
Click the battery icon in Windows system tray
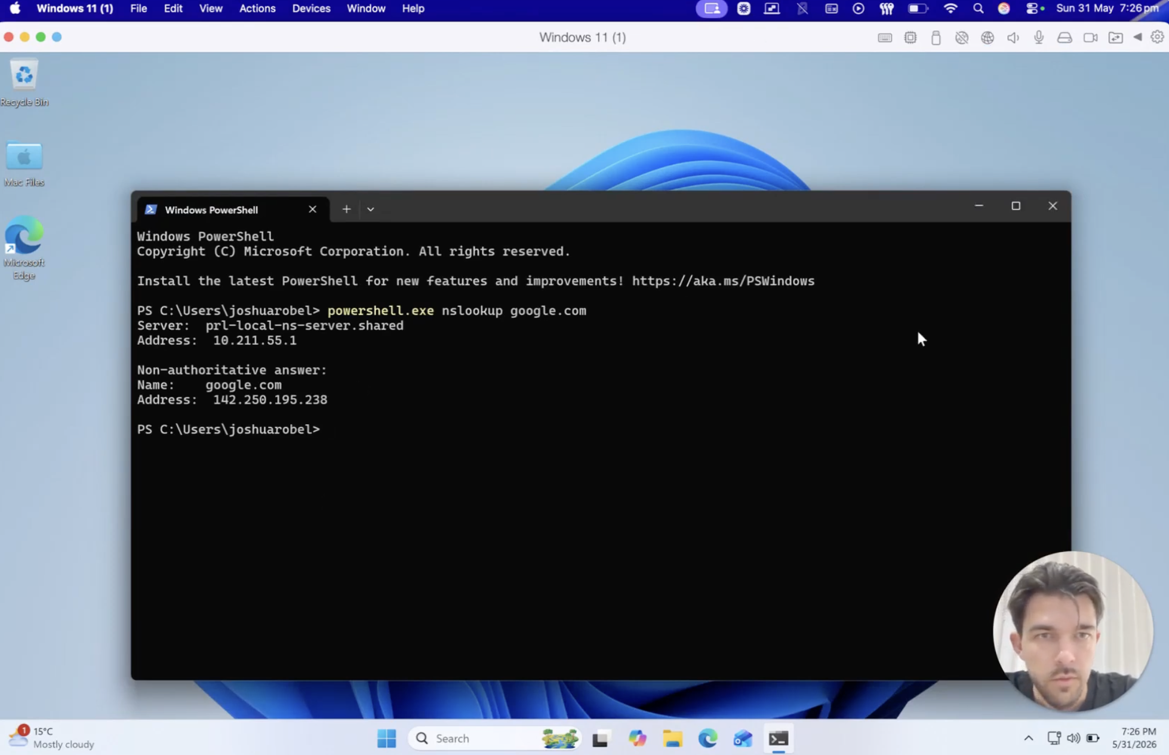click(x=1093, y=738)
